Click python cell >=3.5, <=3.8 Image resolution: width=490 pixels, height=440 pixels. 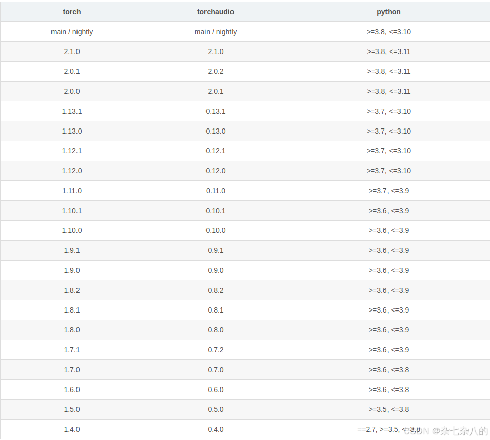tap(389, 410)
